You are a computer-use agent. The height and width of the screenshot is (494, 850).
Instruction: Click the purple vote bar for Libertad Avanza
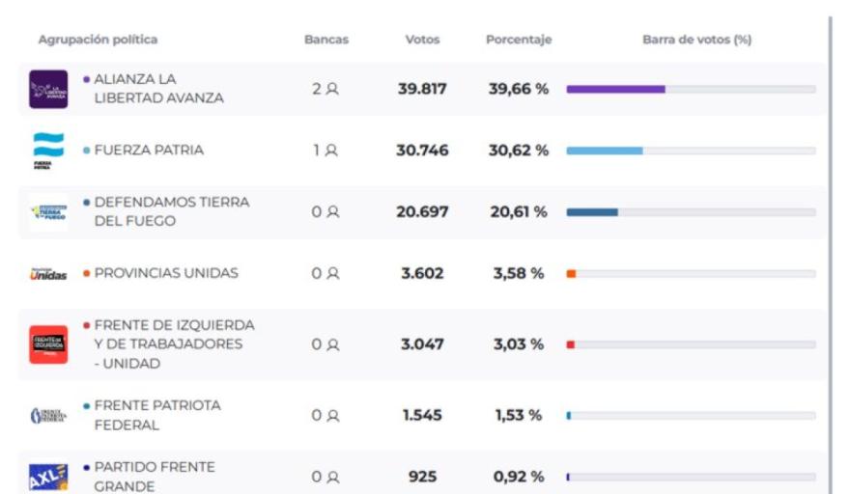tap(615, 89)
